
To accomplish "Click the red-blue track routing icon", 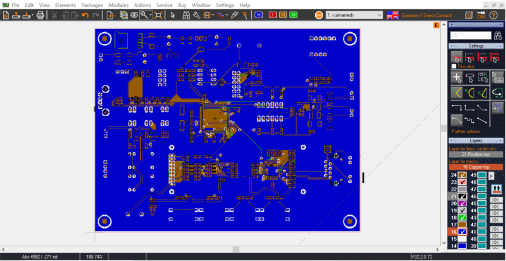I will [x=221, y=15].
